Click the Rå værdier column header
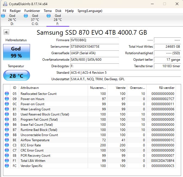The width and height of the screenshot is (183, 177). [161, 88]
